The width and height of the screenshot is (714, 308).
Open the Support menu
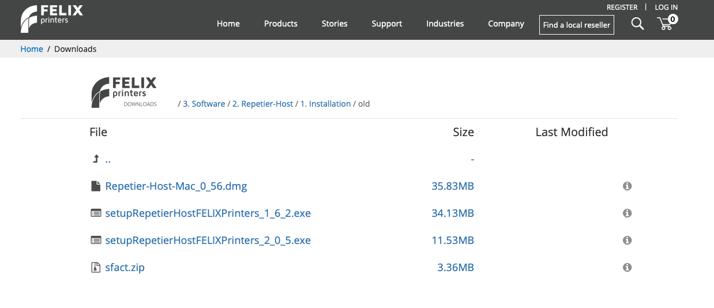(387, 24)
